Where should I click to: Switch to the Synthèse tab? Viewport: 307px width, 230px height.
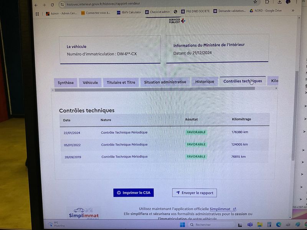click(x=66, y=82)
